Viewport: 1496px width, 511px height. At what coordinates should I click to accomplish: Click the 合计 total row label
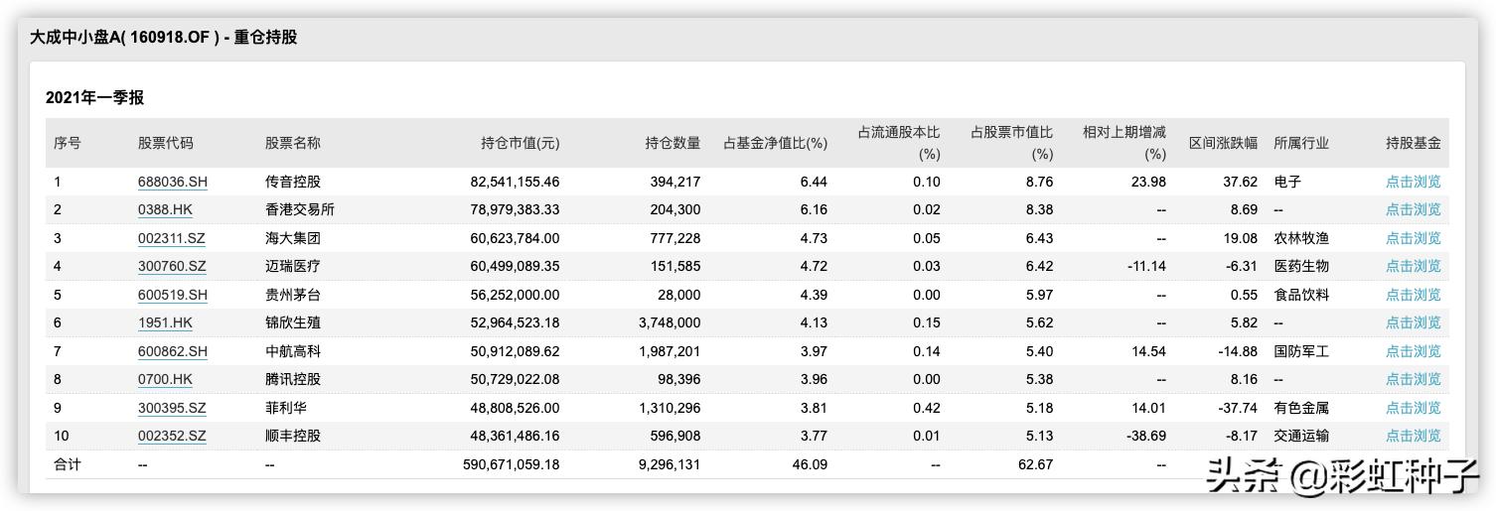(x=68, y=464)
